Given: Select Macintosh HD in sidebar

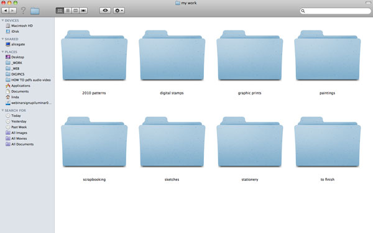Looking at the screenshot, I should pyautogui.click(x=19, y=25).
